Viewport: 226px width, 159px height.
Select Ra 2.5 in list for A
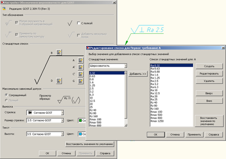point(172,81)
